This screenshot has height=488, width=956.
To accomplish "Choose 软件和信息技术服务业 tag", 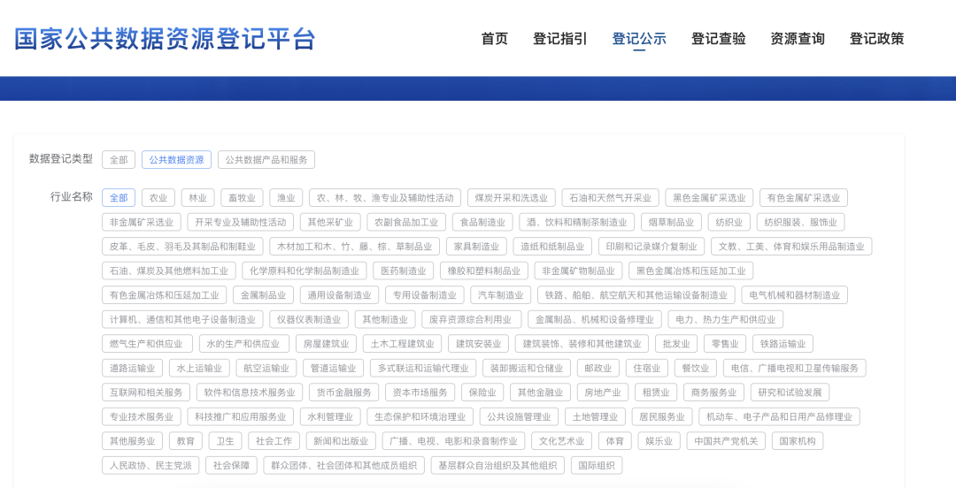I will point(250,393).
